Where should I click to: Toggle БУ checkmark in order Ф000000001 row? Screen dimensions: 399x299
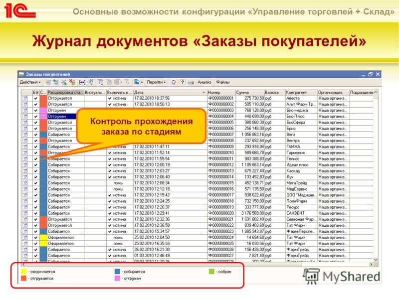pyautogui.click(x=35, y=98)
